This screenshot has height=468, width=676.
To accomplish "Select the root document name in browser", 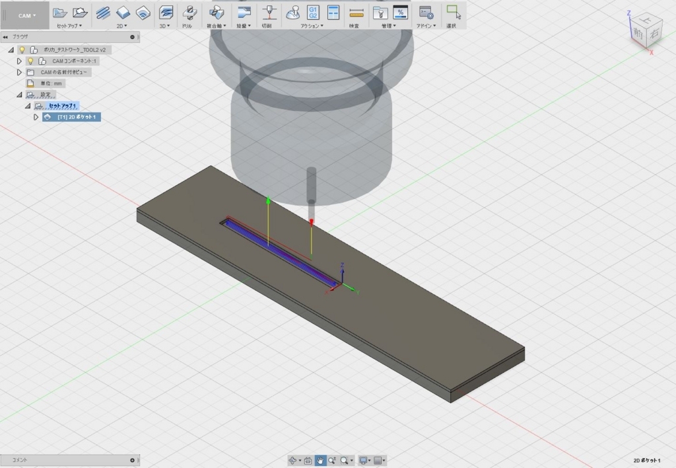I will [x=75, y=50].
